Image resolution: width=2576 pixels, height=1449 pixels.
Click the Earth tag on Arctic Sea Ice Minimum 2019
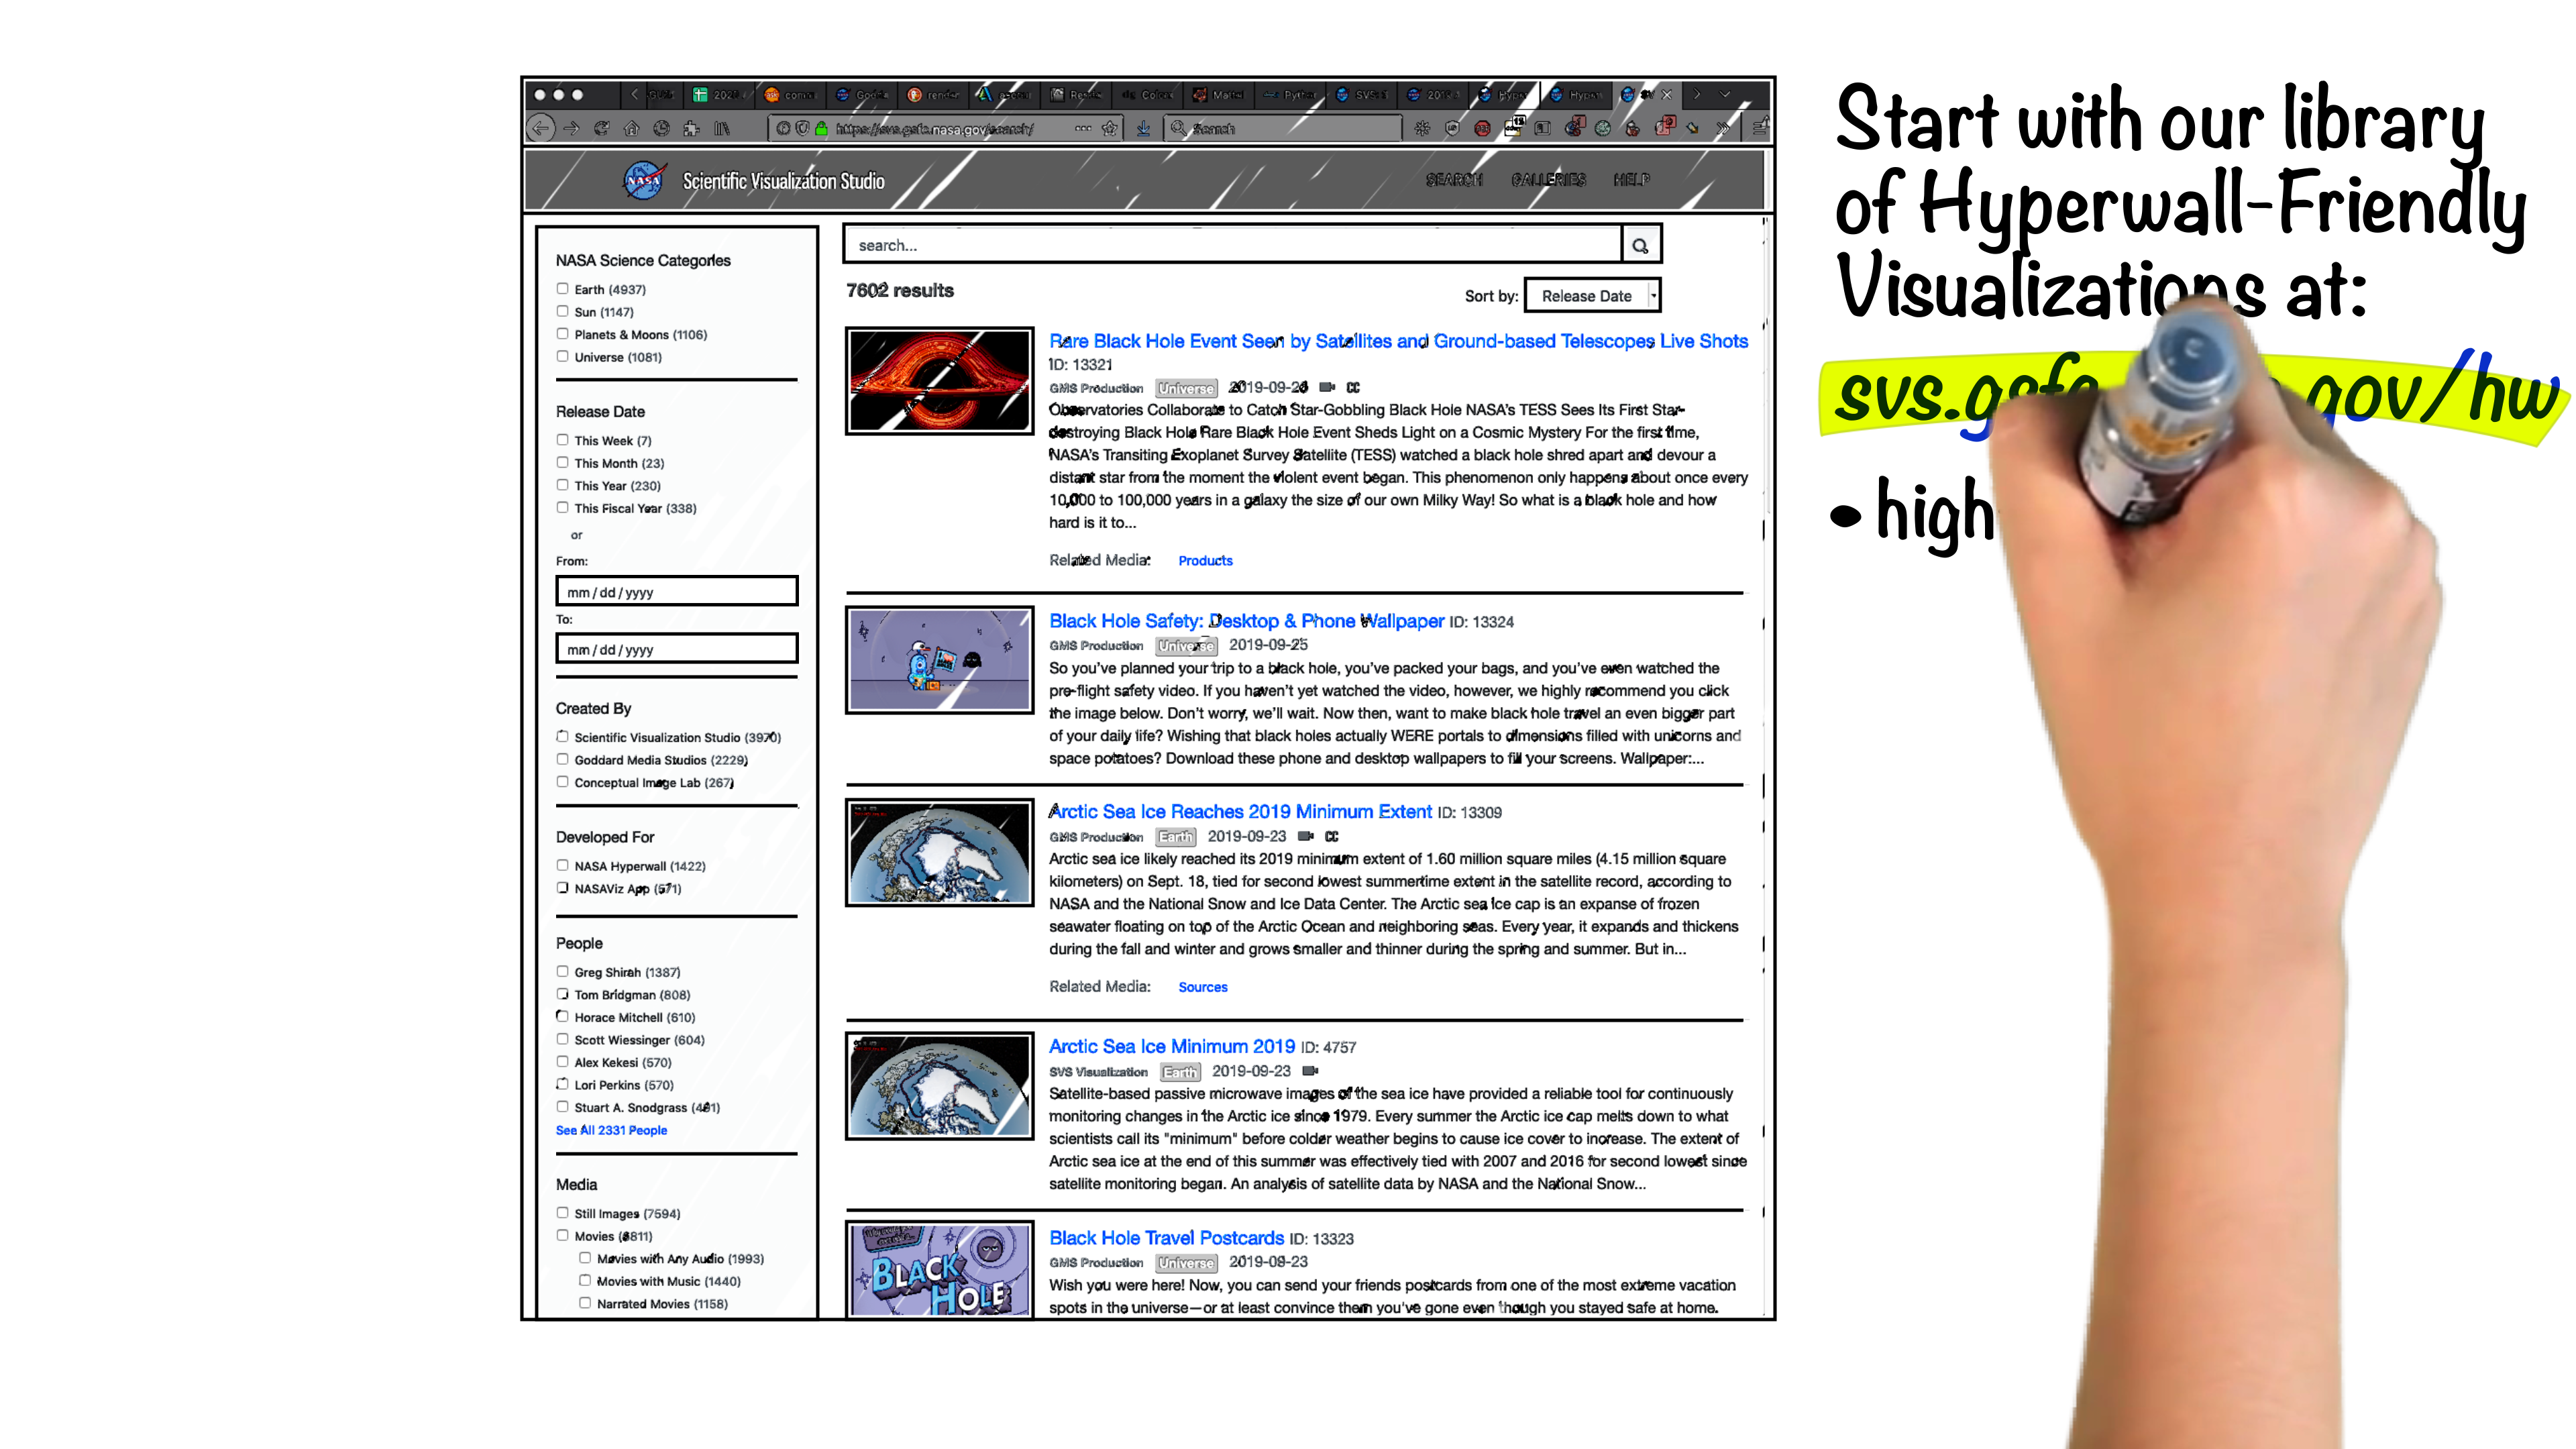(1180, 1072)
